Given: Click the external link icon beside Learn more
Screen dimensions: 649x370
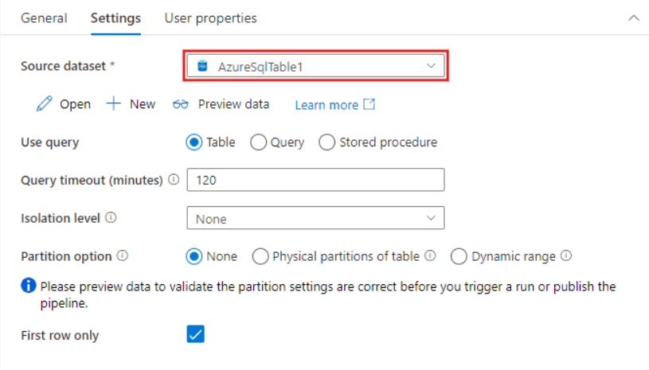Looking at the screenshot, I should (369, 104).
